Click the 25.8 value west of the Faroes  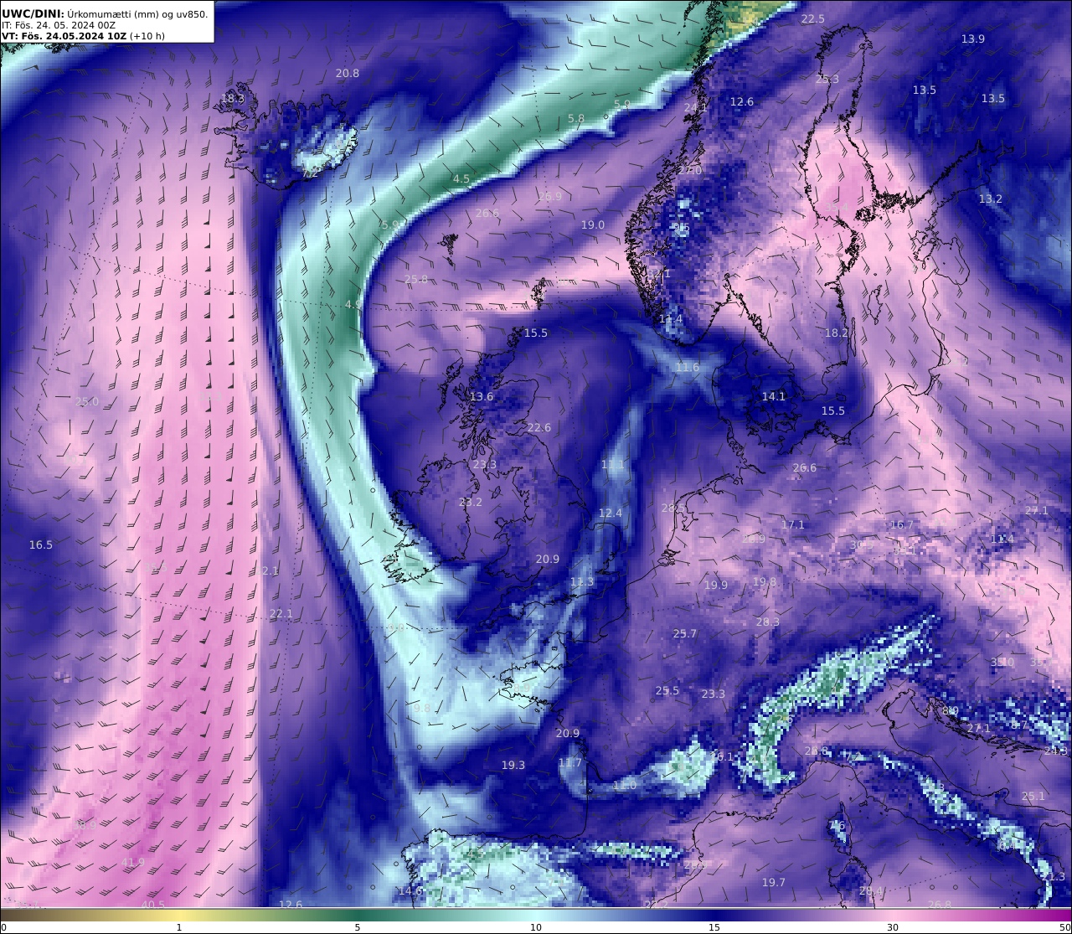coord(416,280)
